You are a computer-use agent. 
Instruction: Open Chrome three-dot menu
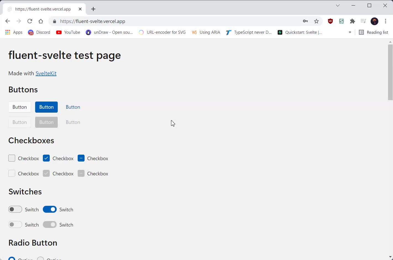(386, 21)
